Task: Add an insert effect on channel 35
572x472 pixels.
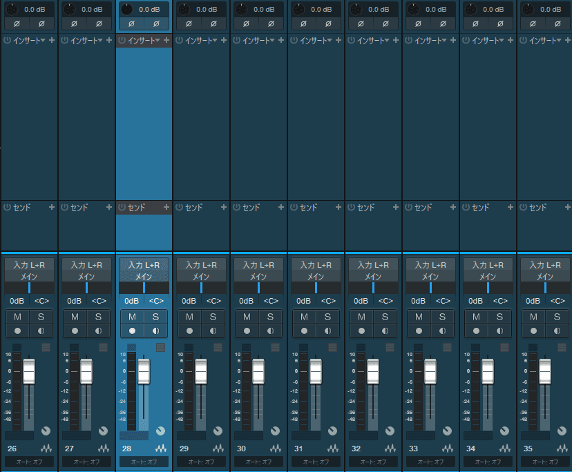Action: (x=568, y=40)
